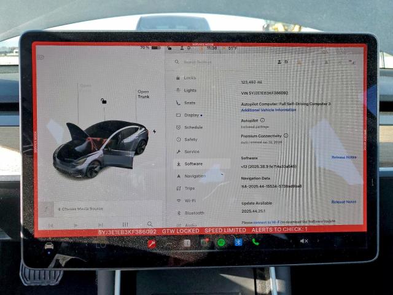Image resolution: width=393 pixels, height=295 pixels.
Task: Tap SPEED LIMITED in the red banner
Action: (x=225, y=230)
